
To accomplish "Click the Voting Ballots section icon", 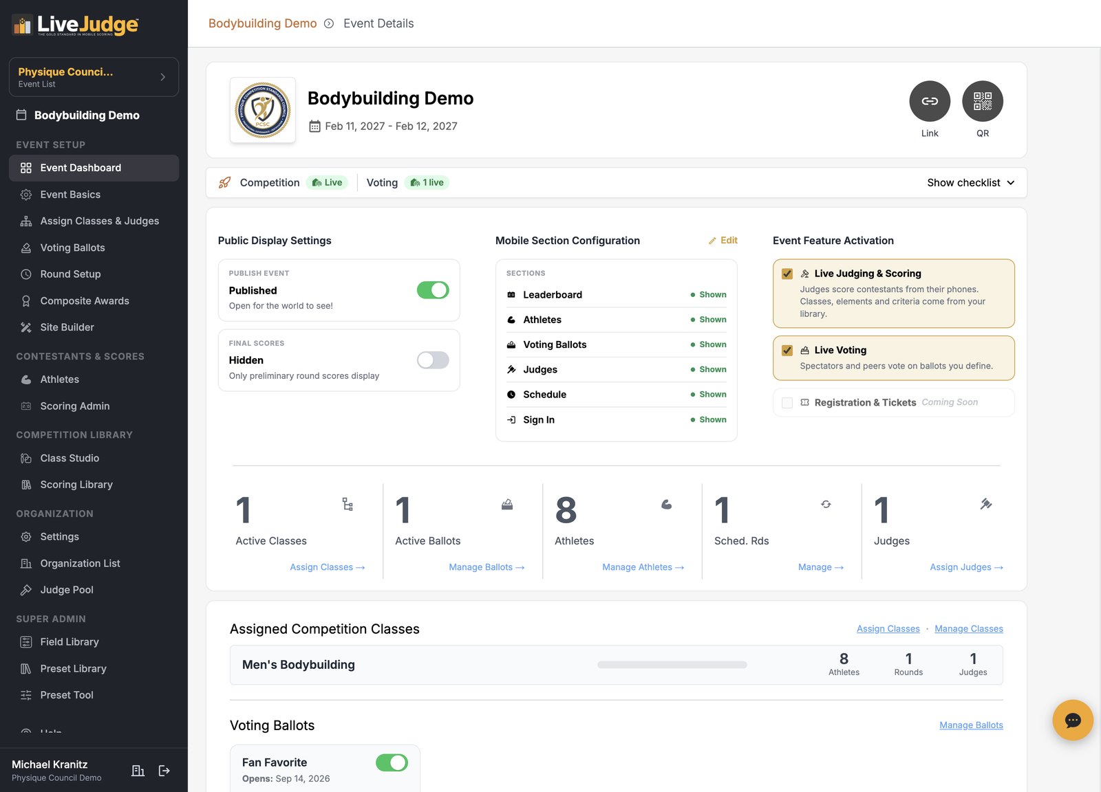I will [511, 344].
